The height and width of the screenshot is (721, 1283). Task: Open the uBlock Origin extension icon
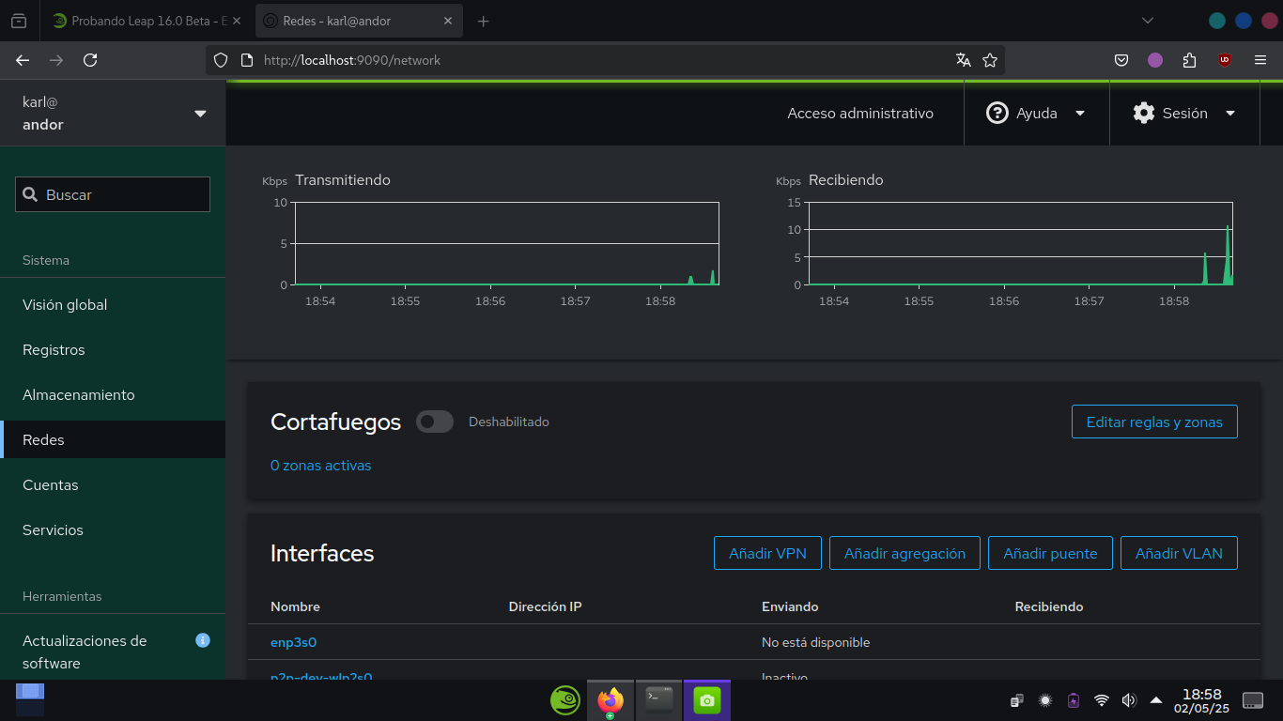[1224, 60]
